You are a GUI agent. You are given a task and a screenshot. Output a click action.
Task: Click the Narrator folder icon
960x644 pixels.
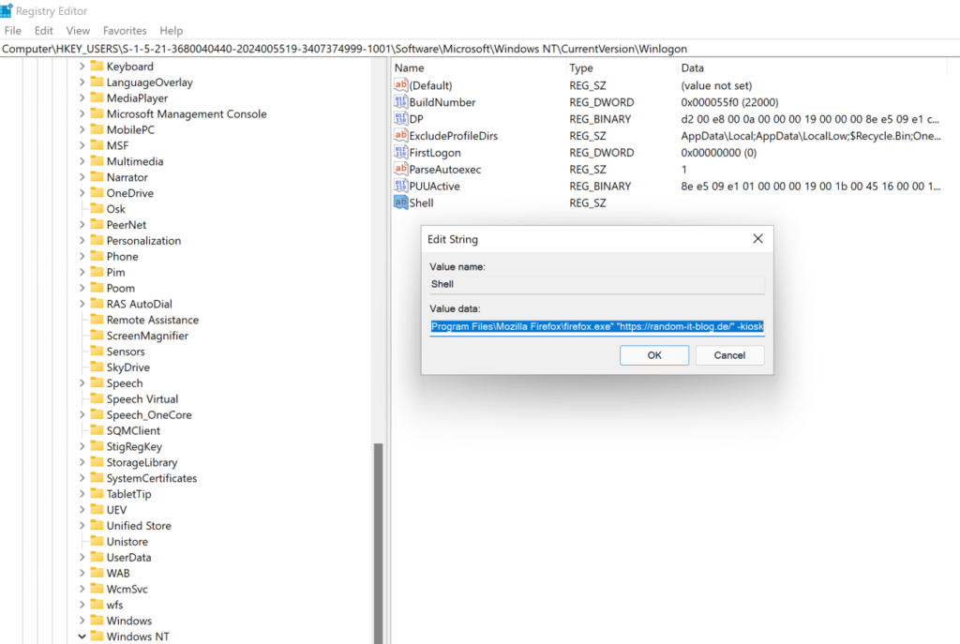pyautogui.click(x=97, y=177)
